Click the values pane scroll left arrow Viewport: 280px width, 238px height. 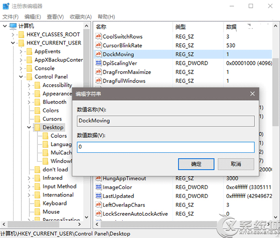pos(97,224)
